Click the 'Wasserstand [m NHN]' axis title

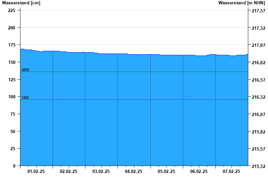point(242,3)
